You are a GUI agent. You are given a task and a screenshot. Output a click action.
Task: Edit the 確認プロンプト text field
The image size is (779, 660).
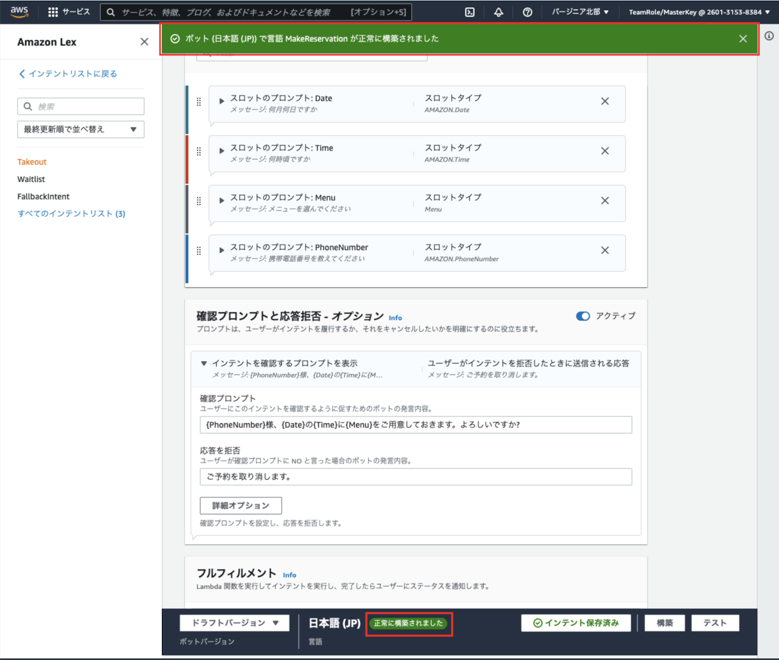[x=416, y=425]
